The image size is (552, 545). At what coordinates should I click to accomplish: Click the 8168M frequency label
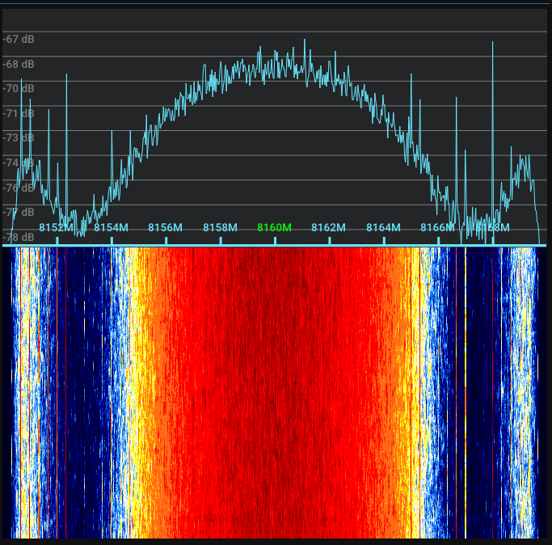pos(492,227)
